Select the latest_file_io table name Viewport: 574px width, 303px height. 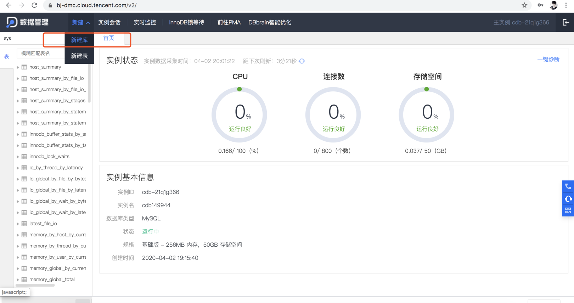43,224
